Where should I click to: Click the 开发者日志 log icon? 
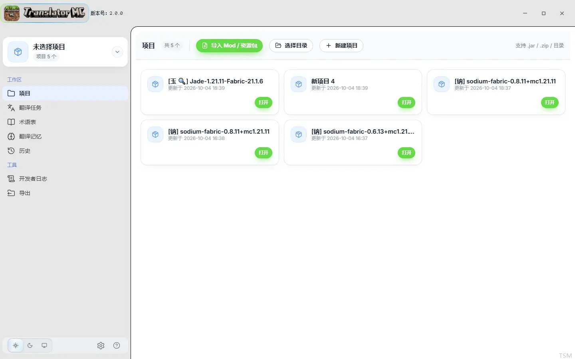click(11, 179)
